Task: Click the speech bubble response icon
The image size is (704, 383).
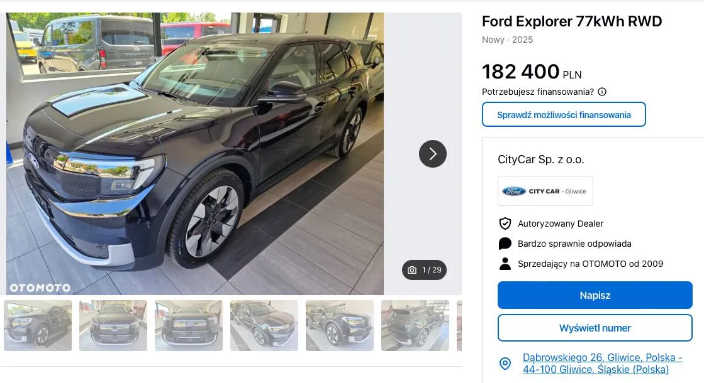Action: (505, 244)
